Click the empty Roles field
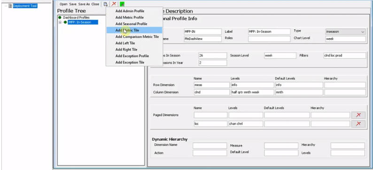373x170 pixels. pyautogui.click(x=269, y=39)
